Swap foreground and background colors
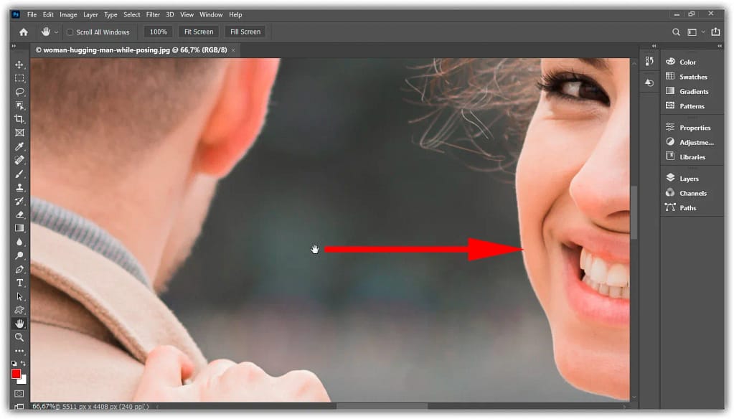Image resolution: width=734 pixels, height=419 pixels. coord(23,364)
